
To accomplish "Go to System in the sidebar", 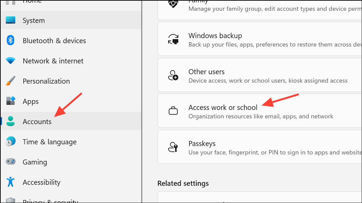I will point(71,20).
